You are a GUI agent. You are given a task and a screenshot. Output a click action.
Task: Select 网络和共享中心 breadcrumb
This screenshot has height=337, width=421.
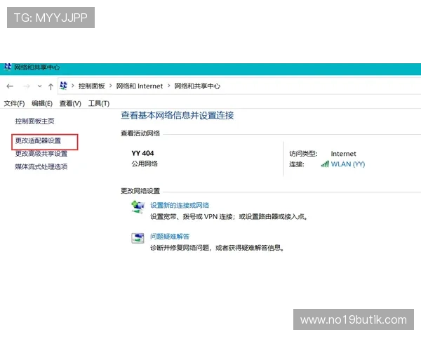coord(197,86)
